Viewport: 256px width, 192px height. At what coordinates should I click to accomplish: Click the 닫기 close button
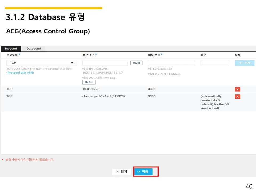122,171
